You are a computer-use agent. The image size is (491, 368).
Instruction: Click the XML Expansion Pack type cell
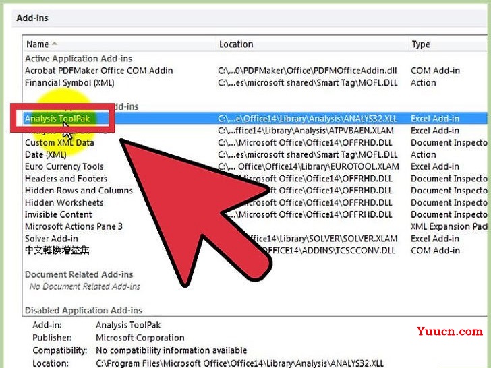point(449,226)
